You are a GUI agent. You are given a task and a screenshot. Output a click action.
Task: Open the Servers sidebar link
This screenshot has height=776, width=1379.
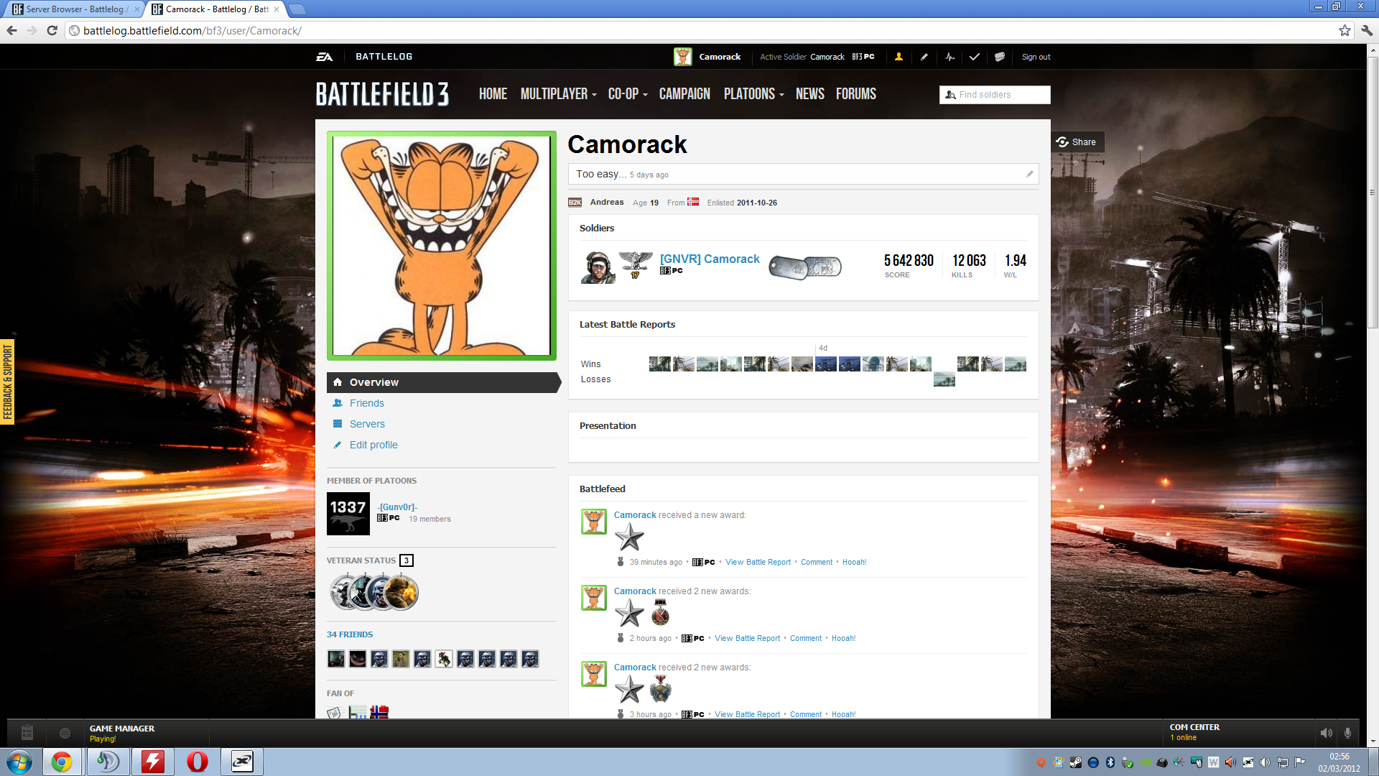point(367,424)
